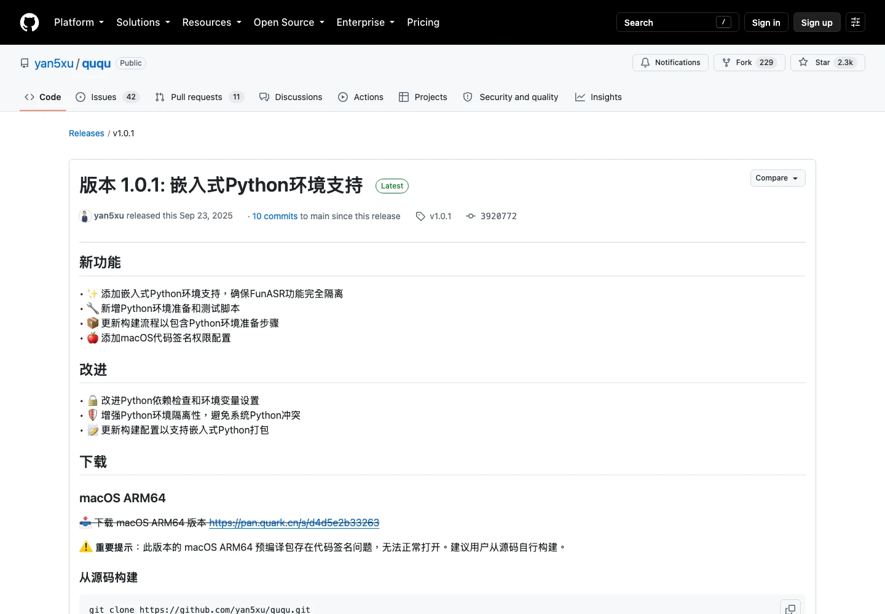Screen dimensions: 885x614
Task: Expand the Open Source menu
Action: point(289,22)
